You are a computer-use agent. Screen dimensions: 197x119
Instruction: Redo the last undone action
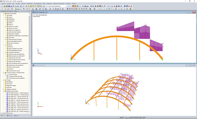[x=23, y=6]
